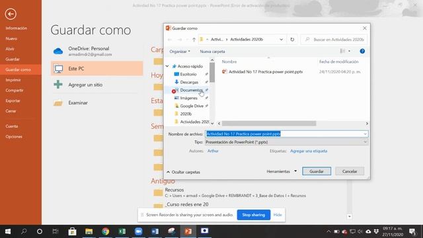Click the navigation tree vertical scrollbar

[x=212, y=72]
